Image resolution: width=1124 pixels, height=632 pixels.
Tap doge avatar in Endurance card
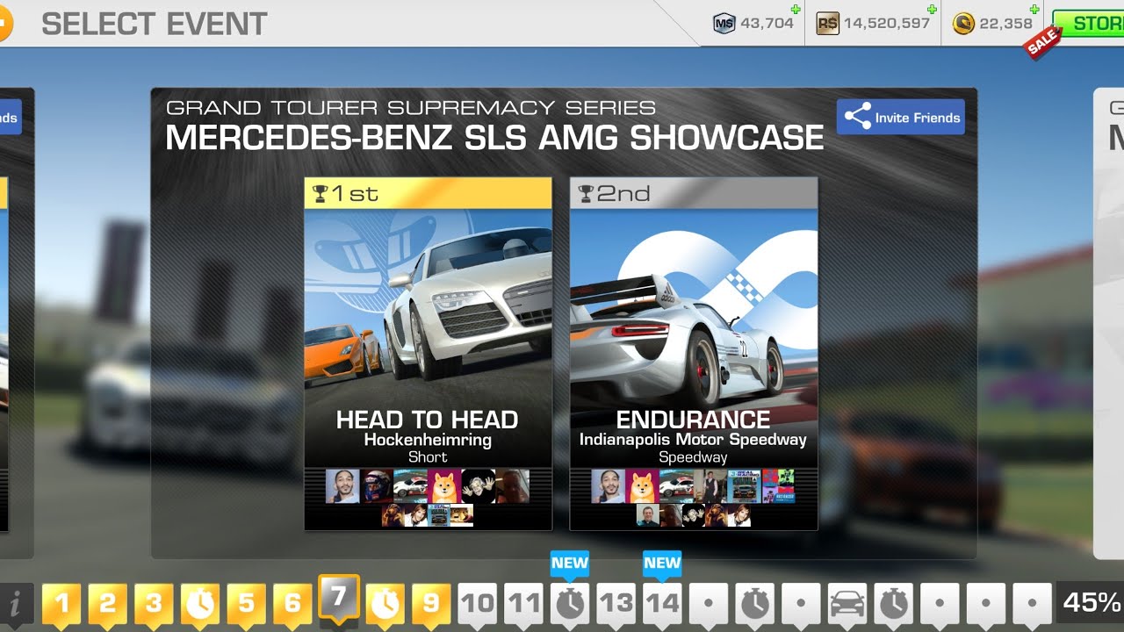coord(644,486)
